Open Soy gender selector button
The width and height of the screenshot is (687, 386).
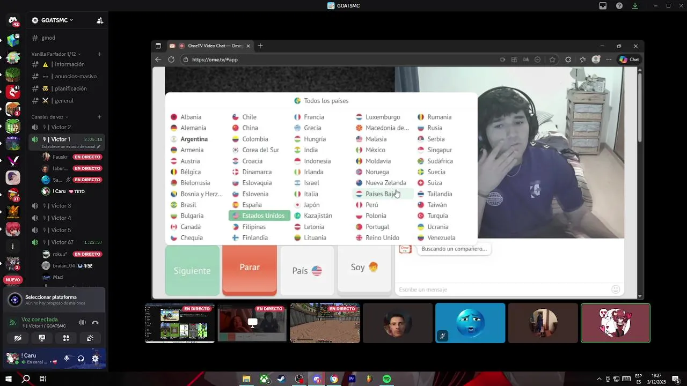pyautogui.click(x=364, y=267)
